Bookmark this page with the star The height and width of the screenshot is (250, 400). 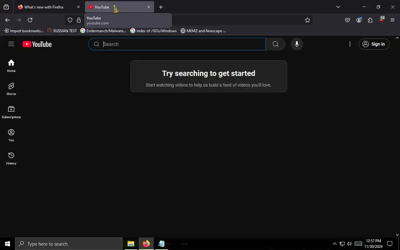coord(307,20)
